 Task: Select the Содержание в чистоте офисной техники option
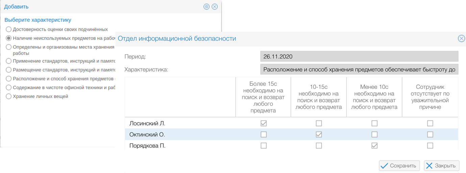pos(9,88)
